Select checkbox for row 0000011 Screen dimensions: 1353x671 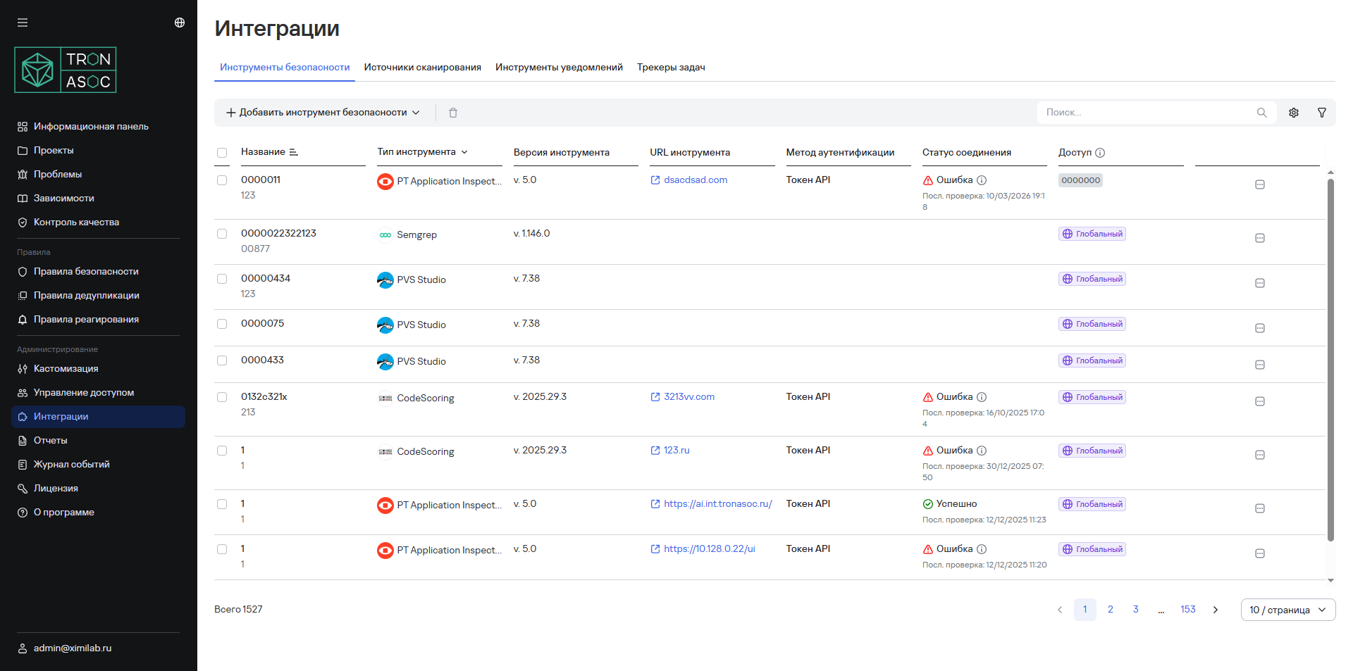tap(222, 180)
